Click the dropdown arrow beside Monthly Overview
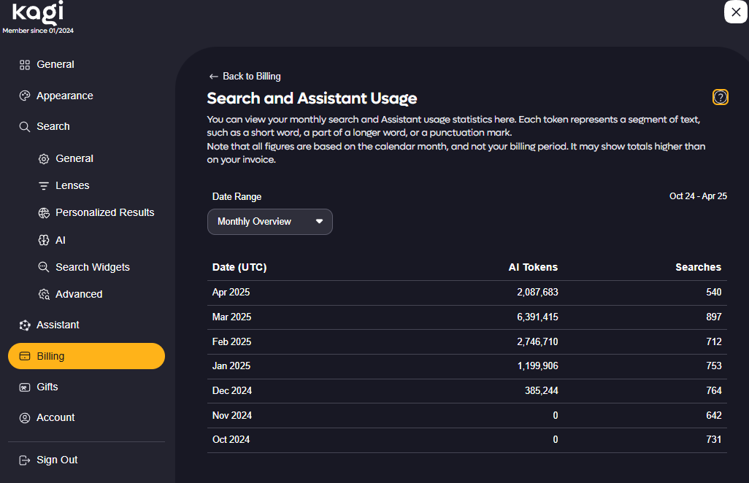 pyautogui.click(x=319, y=222)
